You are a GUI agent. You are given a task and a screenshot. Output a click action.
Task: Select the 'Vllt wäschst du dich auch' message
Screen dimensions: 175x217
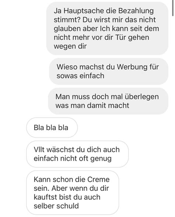point(78,154)
